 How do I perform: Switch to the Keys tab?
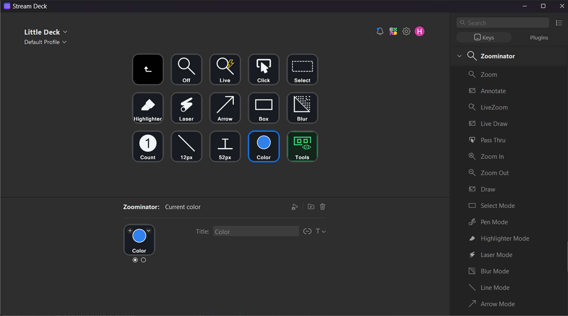coord(484,37)
